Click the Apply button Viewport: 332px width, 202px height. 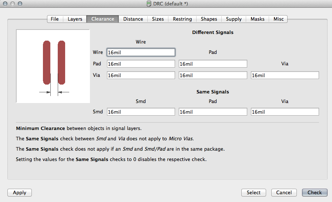pyautogui.click(x=20, y=192)
